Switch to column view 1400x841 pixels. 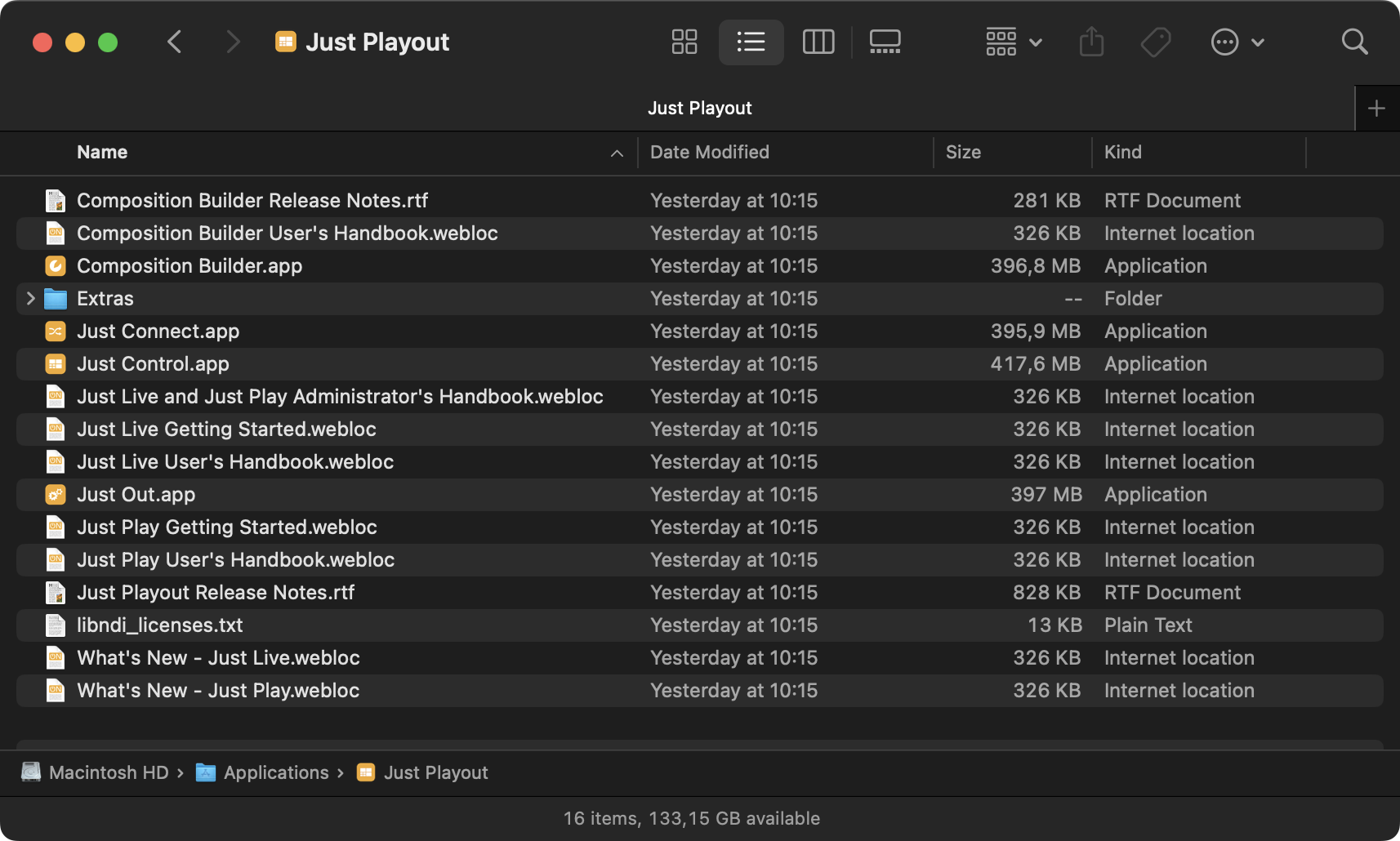818,42
